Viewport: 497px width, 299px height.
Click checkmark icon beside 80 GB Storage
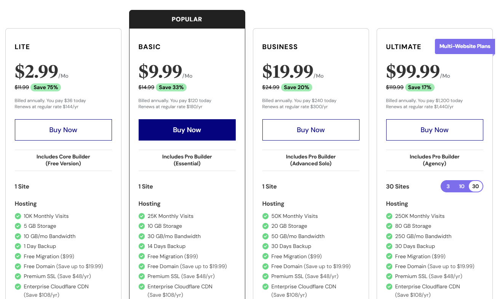389,226
